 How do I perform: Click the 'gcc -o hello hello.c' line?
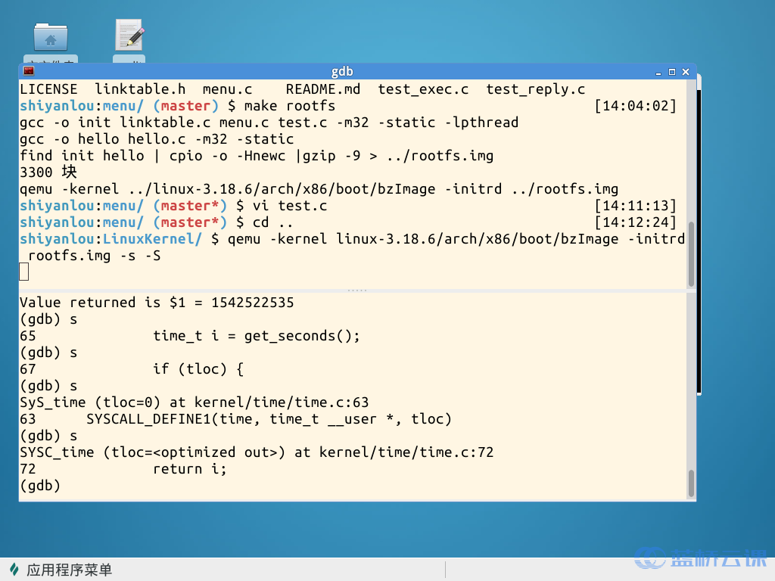pyautogui.click(x=157, y=139)
